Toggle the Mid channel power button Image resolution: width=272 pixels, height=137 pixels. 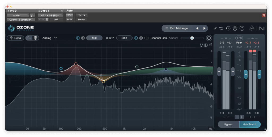pos(78,38)
